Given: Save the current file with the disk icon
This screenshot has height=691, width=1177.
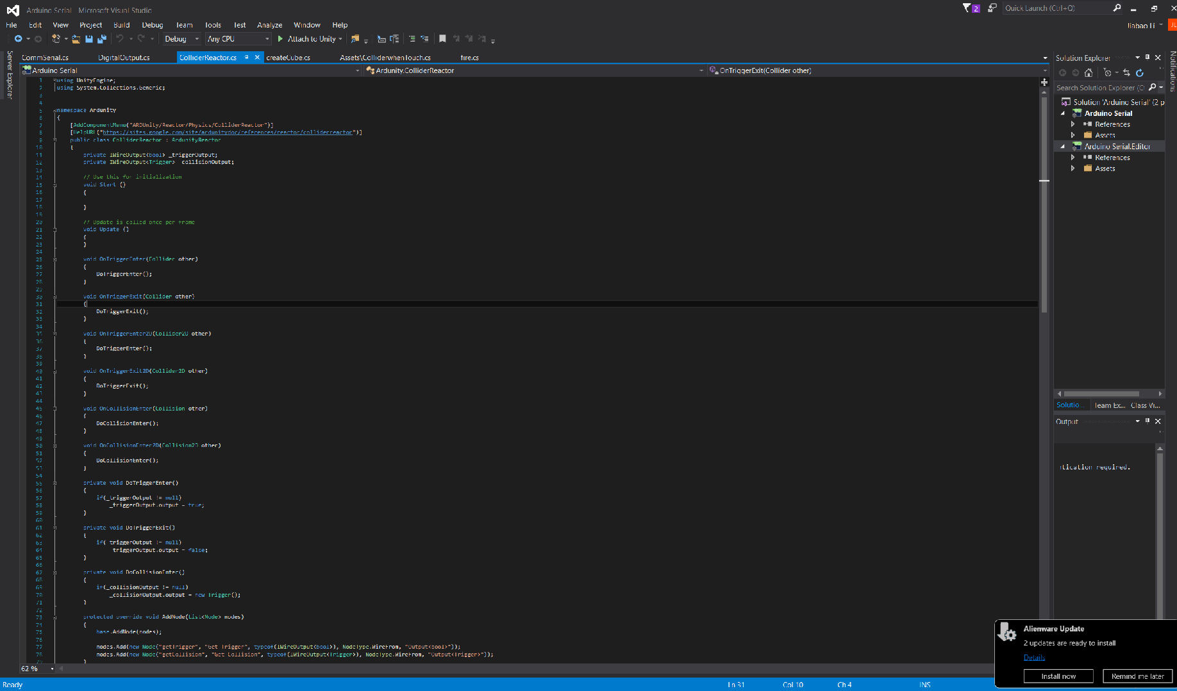Looking at the screenshot, I should click(x=89, y=39).
